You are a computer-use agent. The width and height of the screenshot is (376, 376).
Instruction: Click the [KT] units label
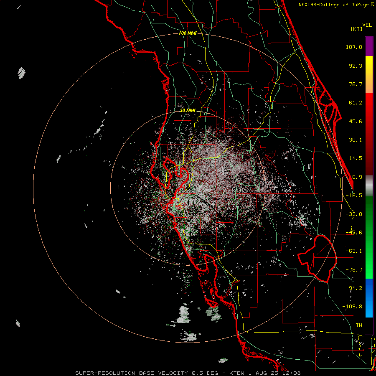(x=357, y=29)
